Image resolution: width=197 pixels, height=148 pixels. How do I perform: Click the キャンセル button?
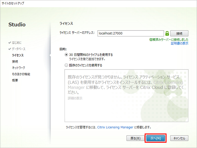click(179, 138)
